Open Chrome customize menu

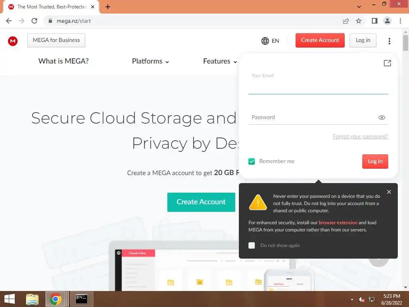click(x=400, y=21)
